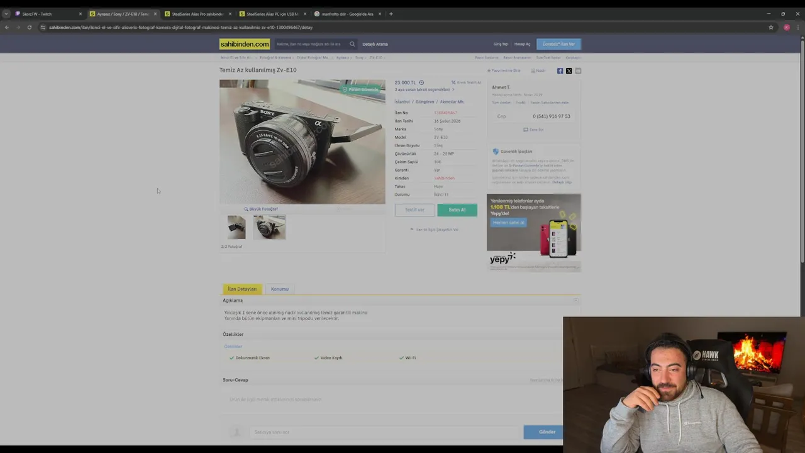The height and width of the screenshot is (453, 805).
Task: Open Büyük Fotoğraf enlarge link
Action: [x=261, y=209]
